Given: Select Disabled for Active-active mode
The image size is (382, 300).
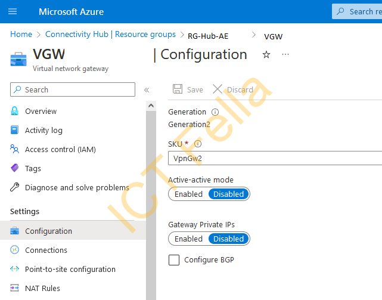Looking at the screenshot, I should click(x=228, y=194).
